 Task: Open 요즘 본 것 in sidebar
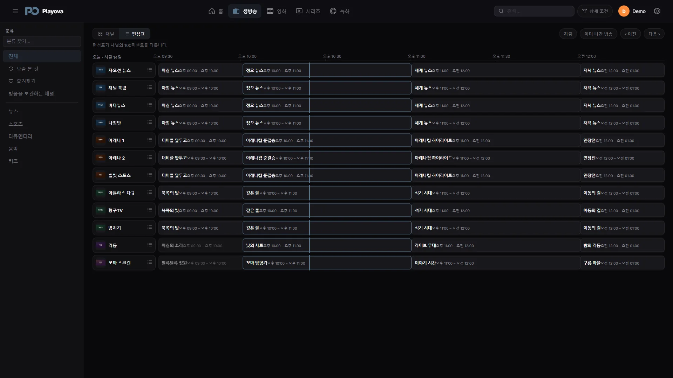pyautogui.click(x=42, y=69)
